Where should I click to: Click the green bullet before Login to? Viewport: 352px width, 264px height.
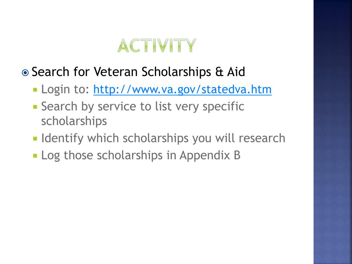tap(35, 90)
